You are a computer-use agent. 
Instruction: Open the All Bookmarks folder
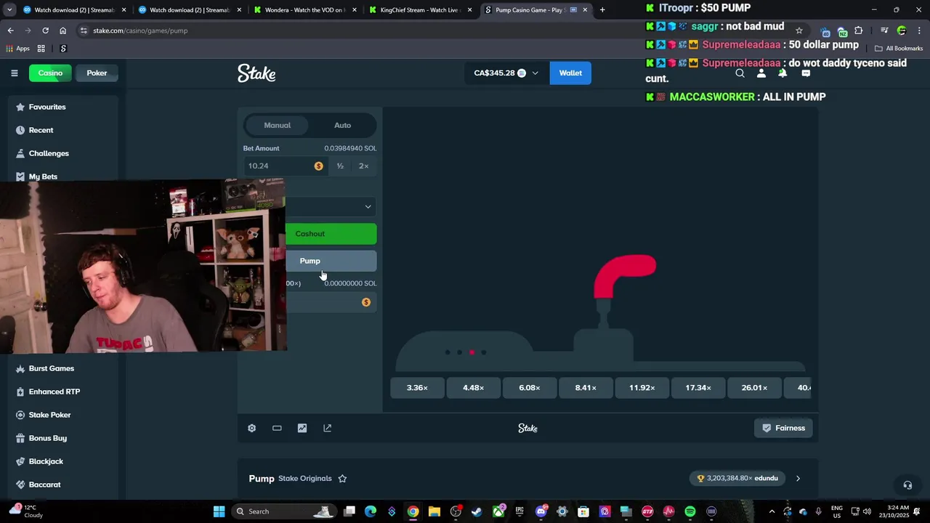click(x=899, y=49)
